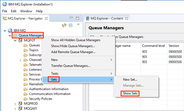
Task: Click the Subscriptions folder icon
Action: coord(26,55)
